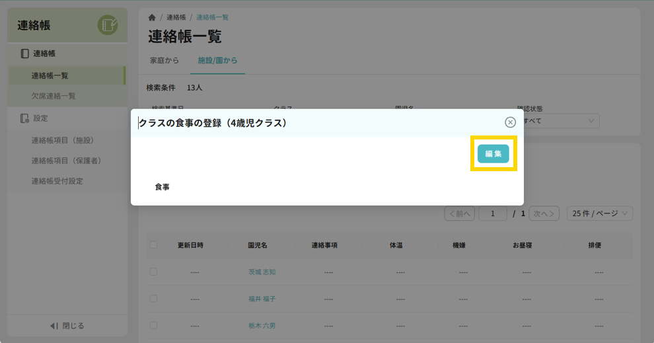Open the 25件/ページ page size dropdown
This screenshot has width=654, height=343.
pos(599,213)
